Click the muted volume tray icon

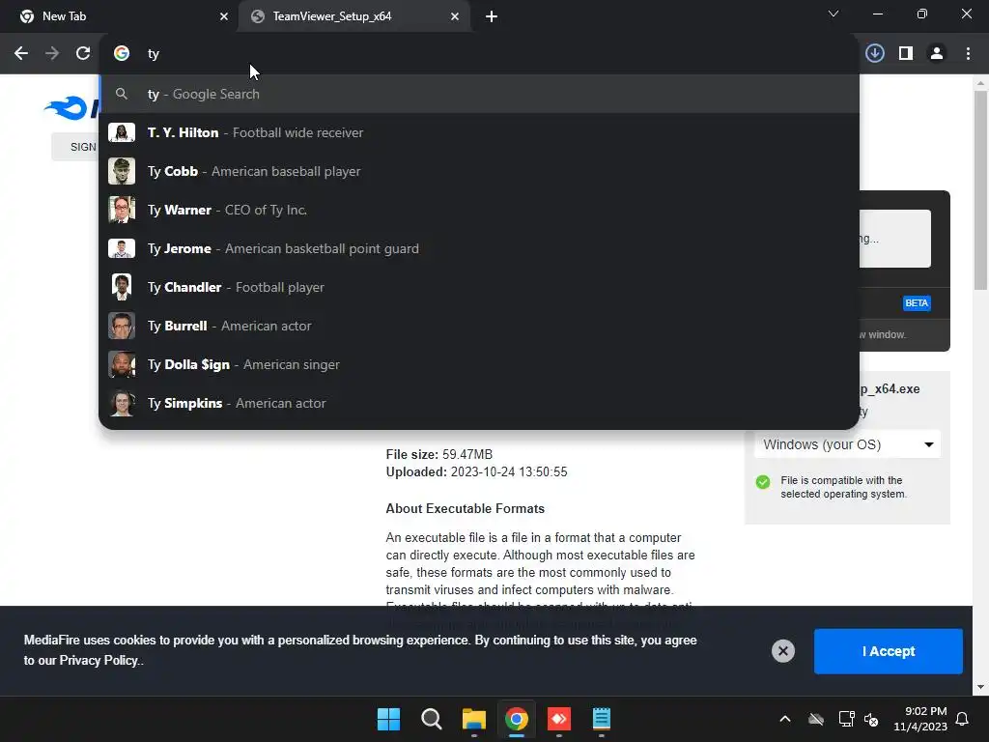[871, 719]
